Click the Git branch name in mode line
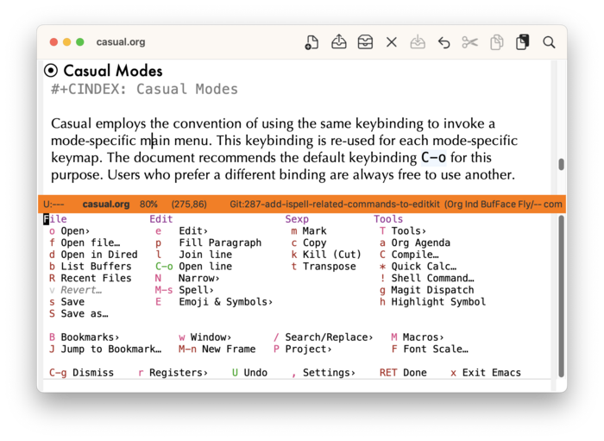This screenshot has height=441, width=604. click(333, 205)
